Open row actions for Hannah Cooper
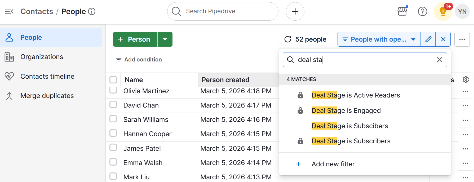This screenshot has height=182, width=474. [466, 134]
